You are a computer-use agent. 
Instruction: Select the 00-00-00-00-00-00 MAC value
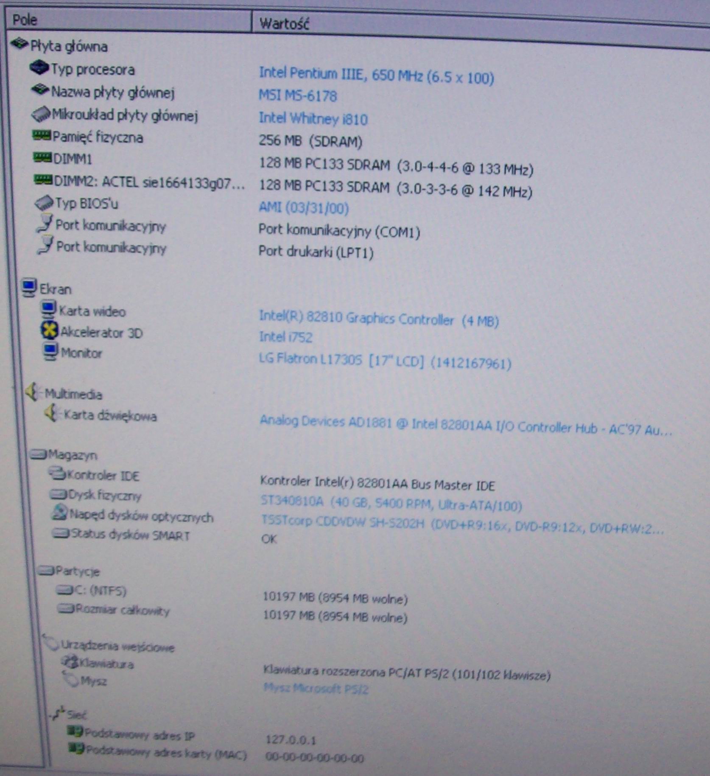pyautogui.click(x=315, y=758)
